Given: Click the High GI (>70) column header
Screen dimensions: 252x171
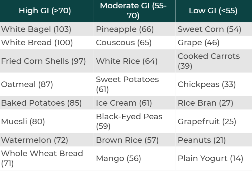Looking at the screenshot, I should [45, 11].
